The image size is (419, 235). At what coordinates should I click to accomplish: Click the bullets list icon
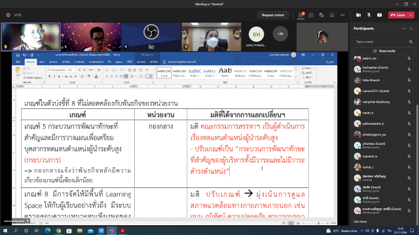tap(107, 70)
